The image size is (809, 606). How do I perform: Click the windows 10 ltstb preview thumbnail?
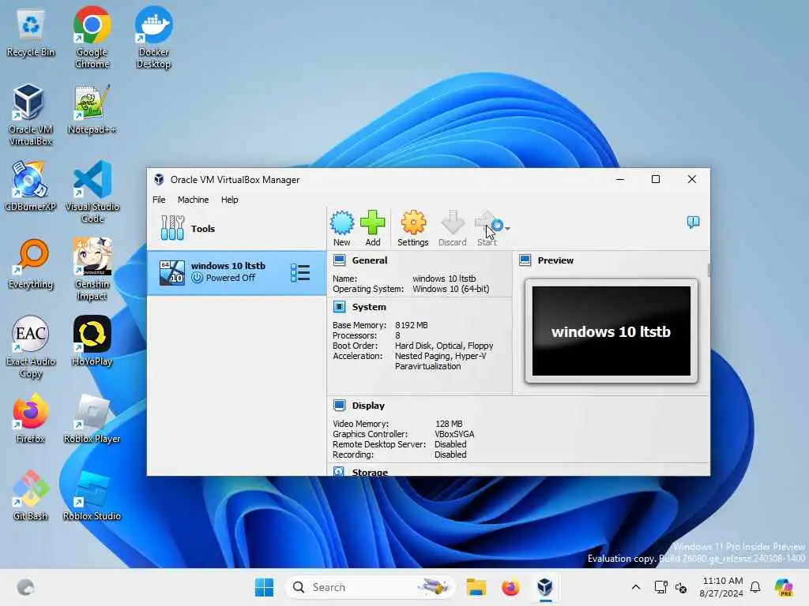(x=611, y=331)
